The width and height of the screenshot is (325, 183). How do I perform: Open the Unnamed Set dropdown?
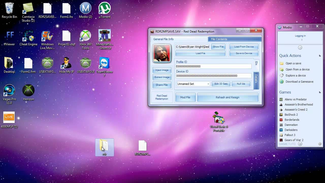(x=193, y=84)
